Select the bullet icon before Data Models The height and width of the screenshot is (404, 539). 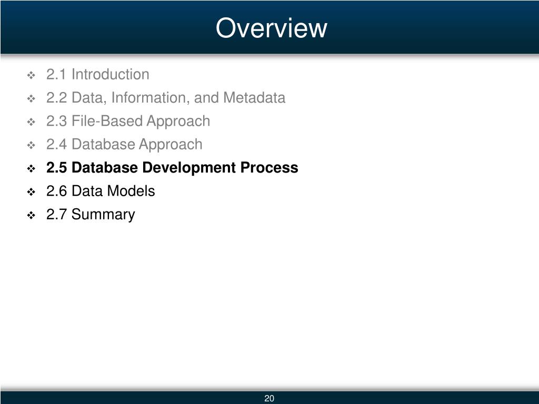click(x=31, y=192)
